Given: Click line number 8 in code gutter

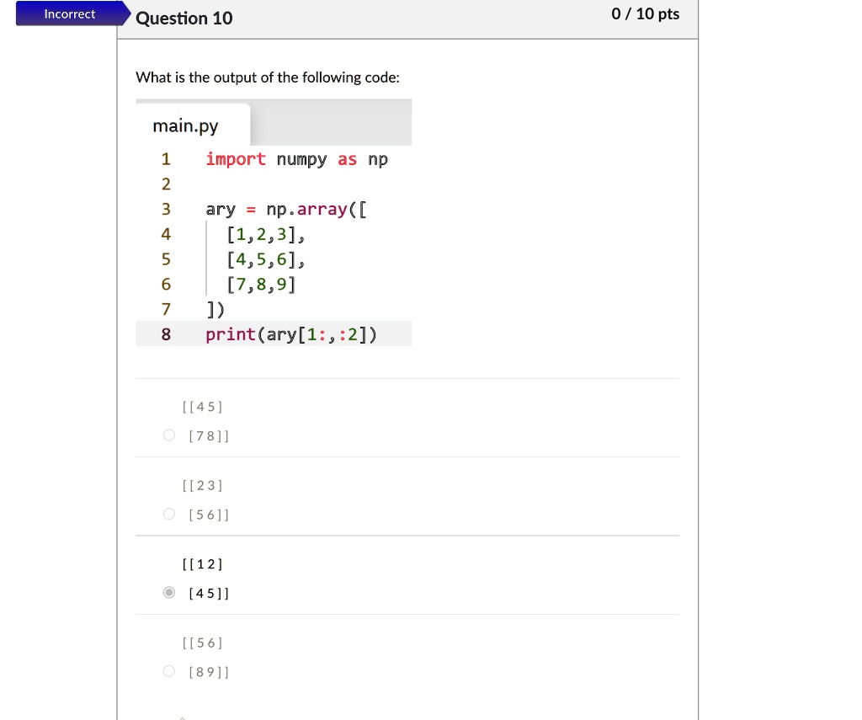Looking at the screenshot, I should [166, 334].
